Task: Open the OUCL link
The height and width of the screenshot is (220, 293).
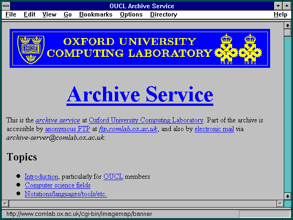Action: [113, 176]
